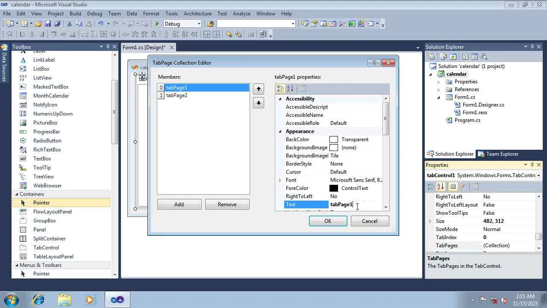Collapse the Appearance category in the dialog
The height and width of the screenshot is (308, 547).
pyautogui.click(x=280, y=131)
